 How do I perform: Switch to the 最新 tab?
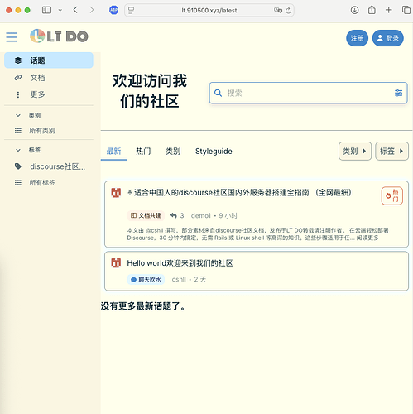point(113,152)
